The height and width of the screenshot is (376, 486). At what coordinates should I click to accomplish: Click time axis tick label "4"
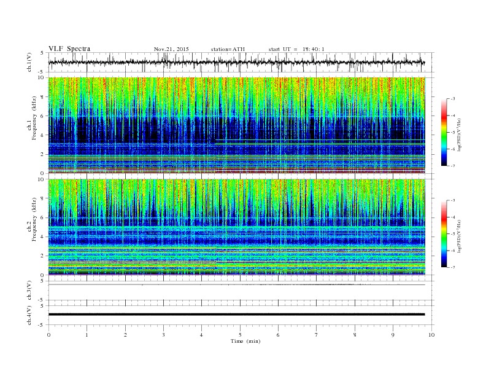click(202, 335)
